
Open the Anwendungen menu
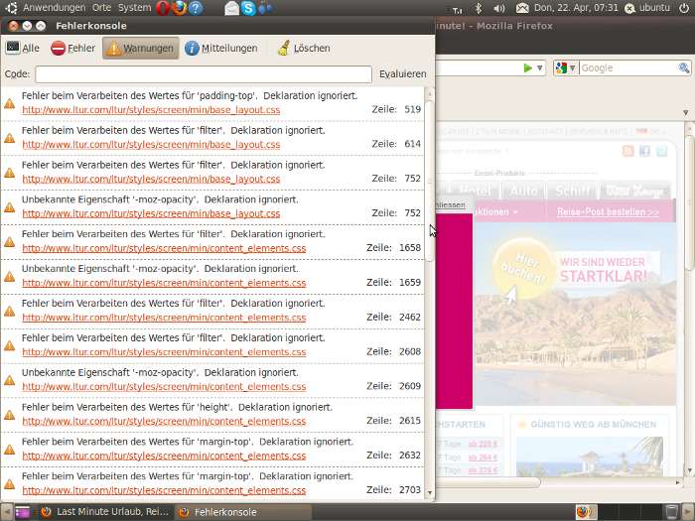coord(54,7)
